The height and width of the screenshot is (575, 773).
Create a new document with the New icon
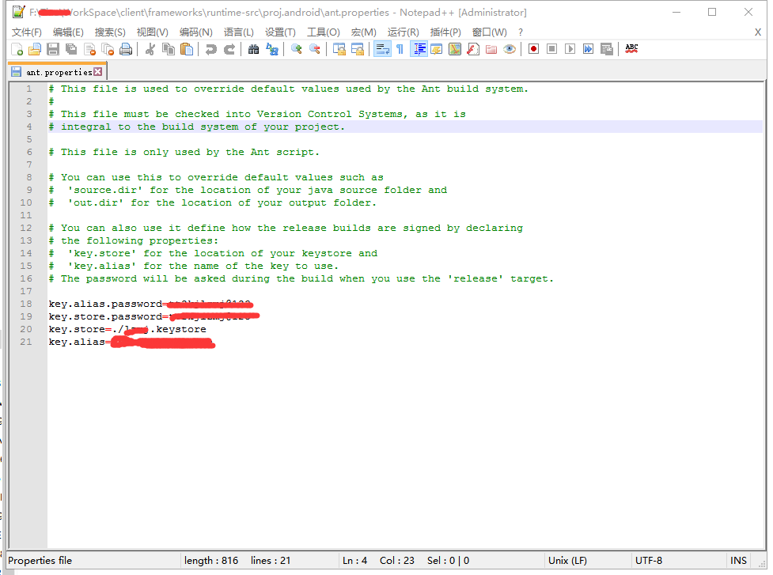(17, 49)
